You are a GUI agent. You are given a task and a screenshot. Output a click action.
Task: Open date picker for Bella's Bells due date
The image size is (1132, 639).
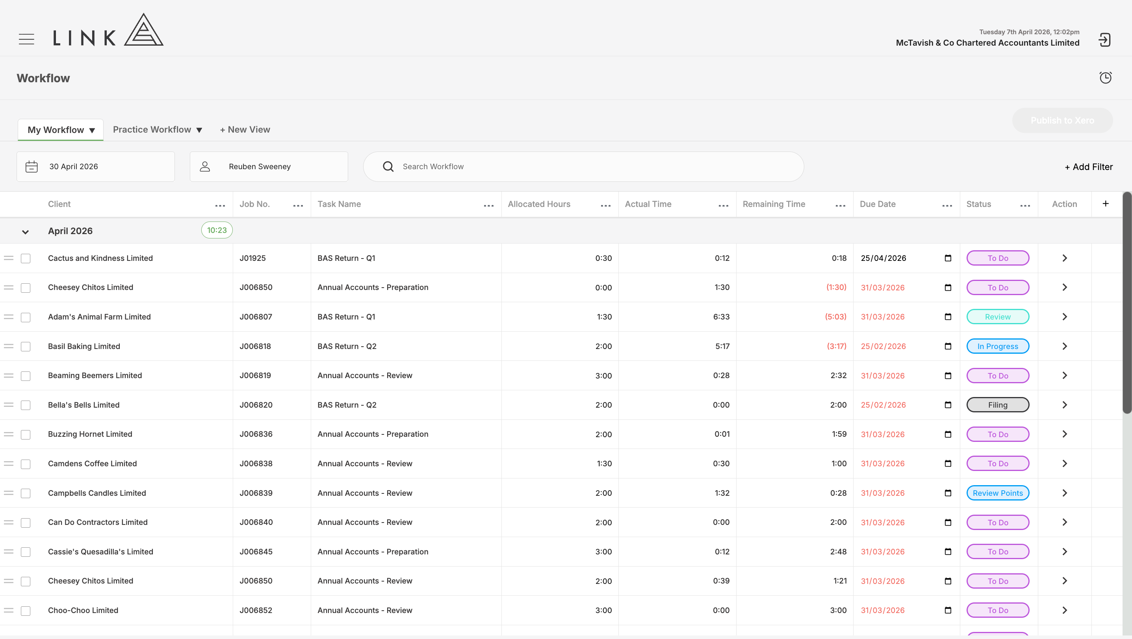click(948, 405)
